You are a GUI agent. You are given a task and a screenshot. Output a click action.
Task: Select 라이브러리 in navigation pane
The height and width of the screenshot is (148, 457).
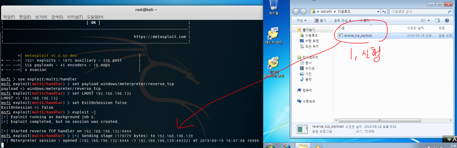pos(310,57)
